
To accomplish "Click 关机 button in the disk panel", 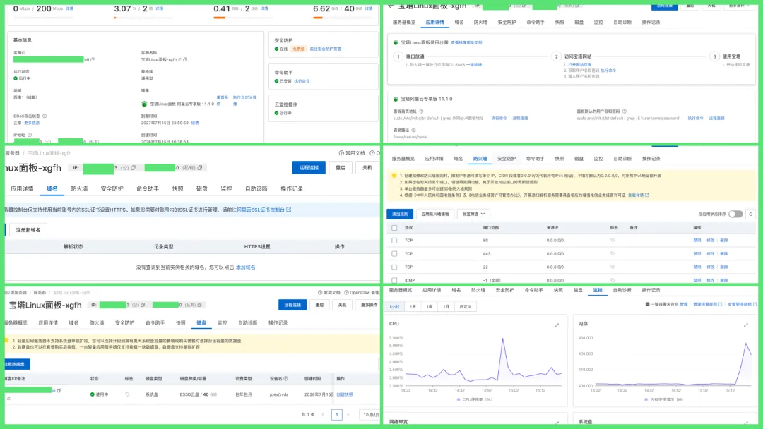I will point(343,305).
